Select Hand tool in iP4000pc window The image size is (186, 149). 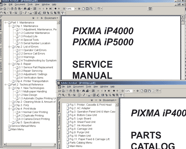(x=60, y=95)
